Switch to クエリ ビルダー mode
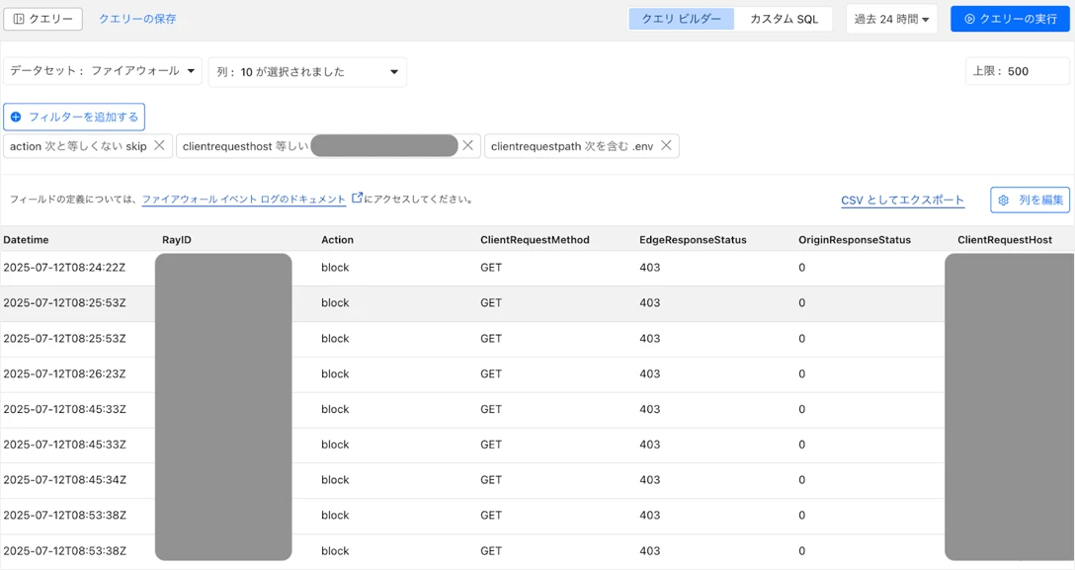Image resolution: width=1075 pixels, height=570 pixels. [x=682, y=19]
